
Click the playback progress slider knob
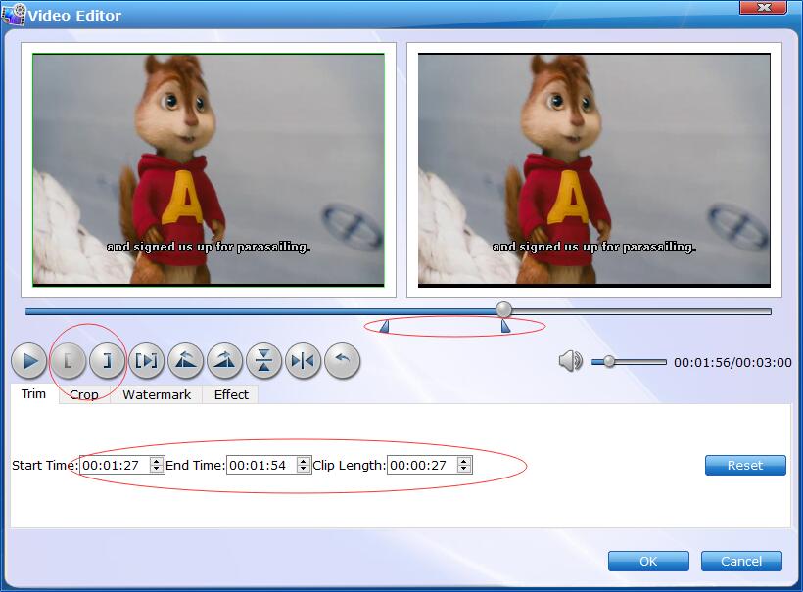coord(504,309)
